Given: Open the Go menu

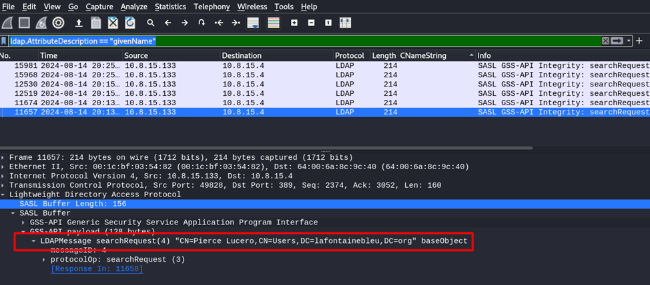Looking at the screenshot, I should tap(73, 7).
